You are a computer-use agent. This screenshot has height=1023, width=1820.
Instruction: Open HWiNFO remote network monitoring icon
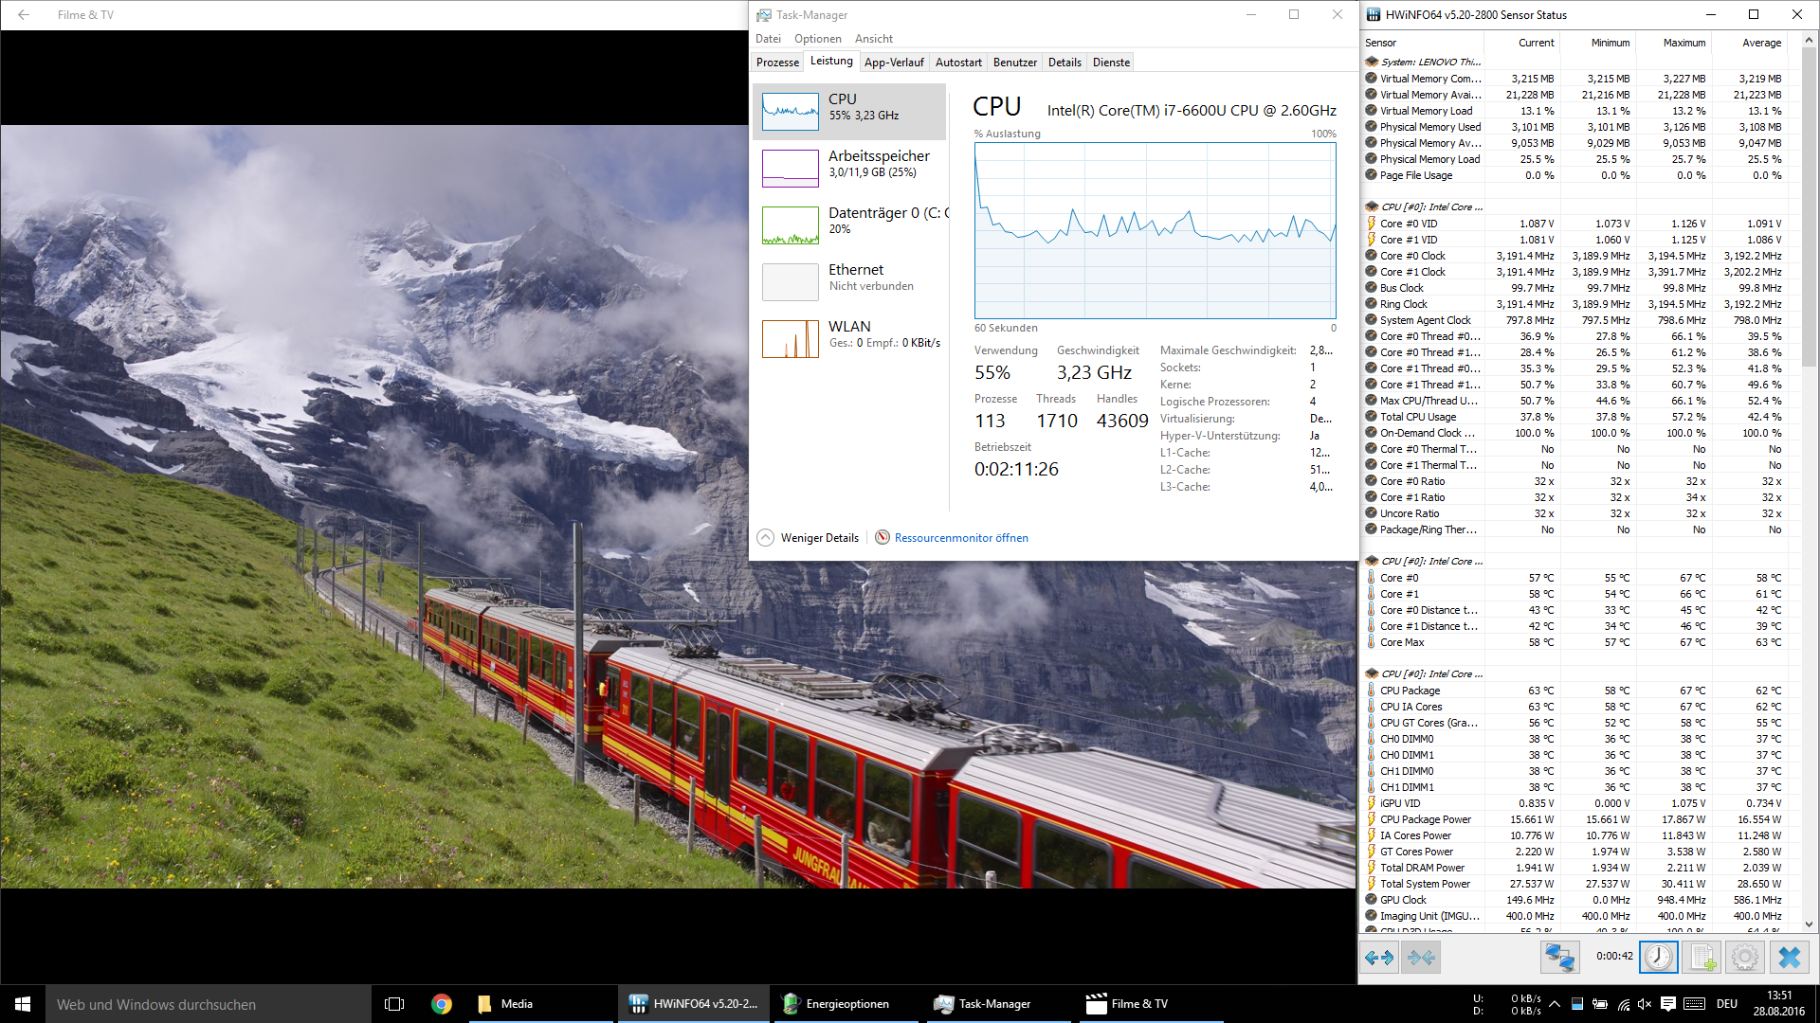coord(1559,958)
